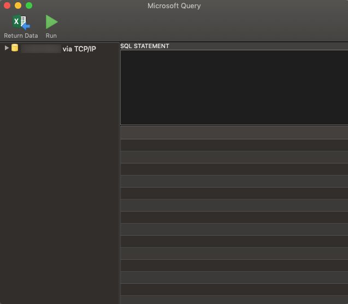Click the 'SQL STATEMENT' label

point(145,46)
